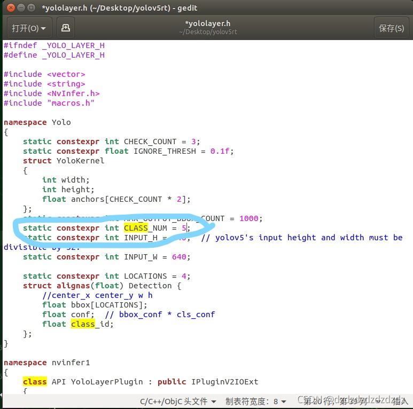The height and width of the screenshot is (409, 413).
Task: Click the line '#ifndef _YOLO_LAYER_H'
Action: click(x=54, y=45)
